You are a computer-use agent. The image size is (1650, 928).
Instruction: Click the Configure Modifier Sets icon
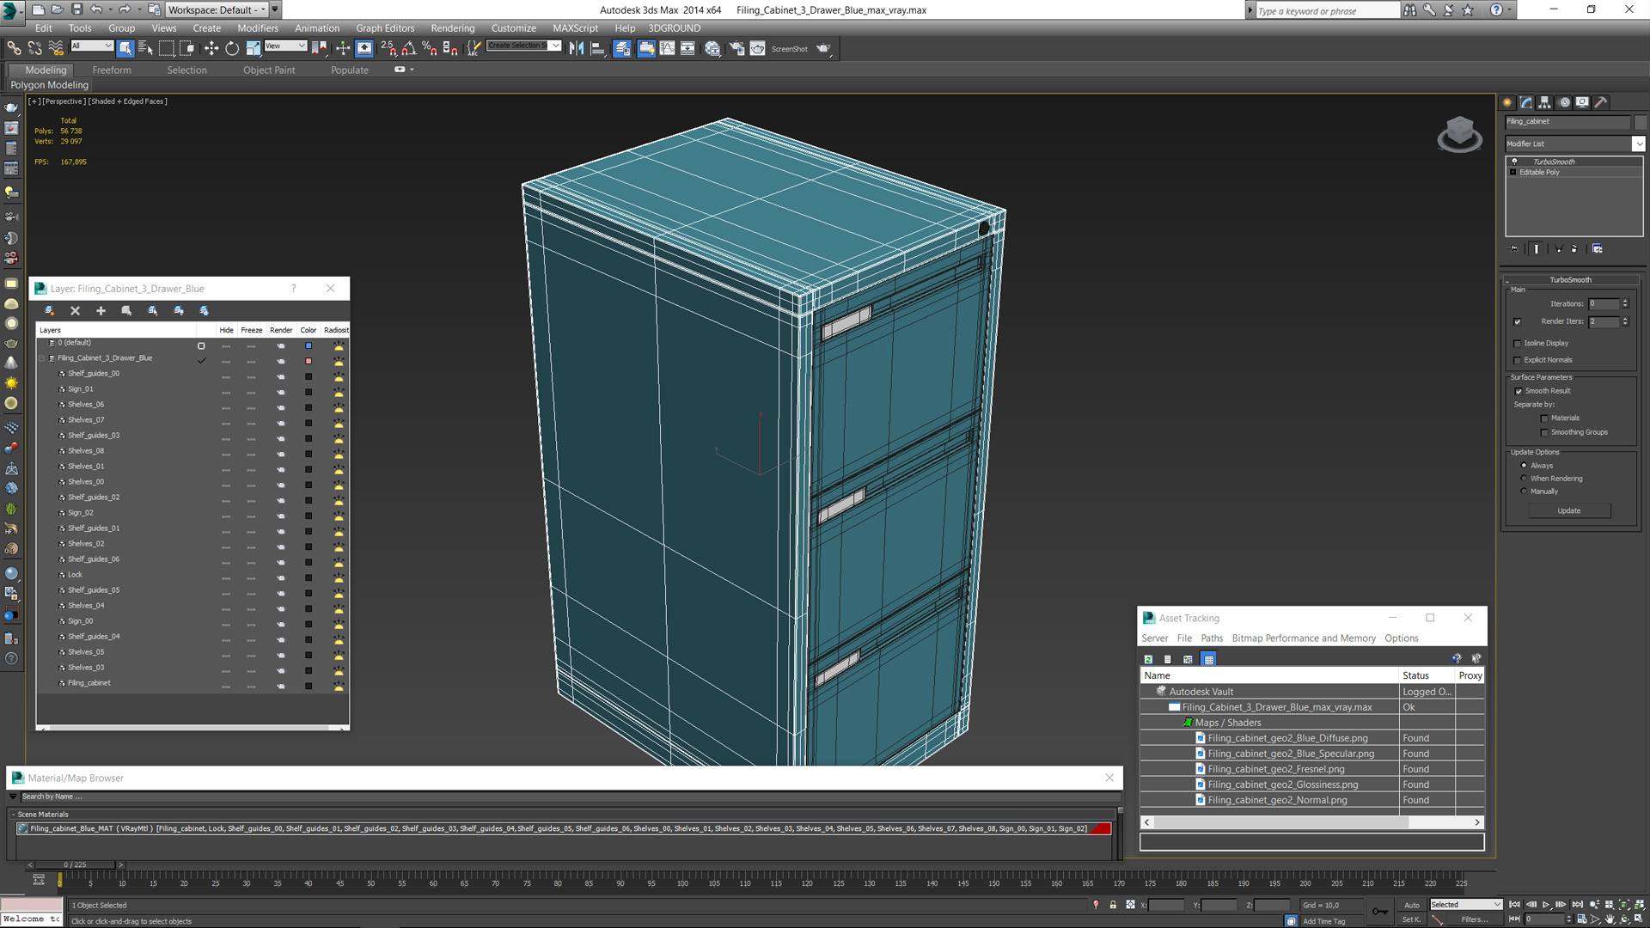[1597, 249]
